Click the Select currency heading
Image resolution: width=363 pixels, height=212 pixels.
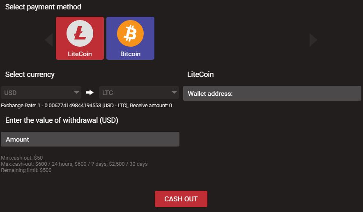[30, 74]
